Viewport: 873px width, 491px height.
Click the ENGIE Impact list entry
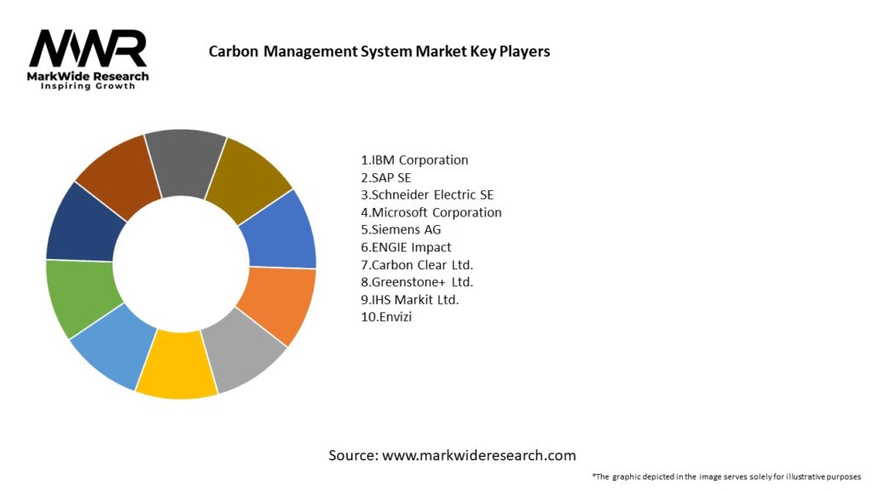(406, 247)
